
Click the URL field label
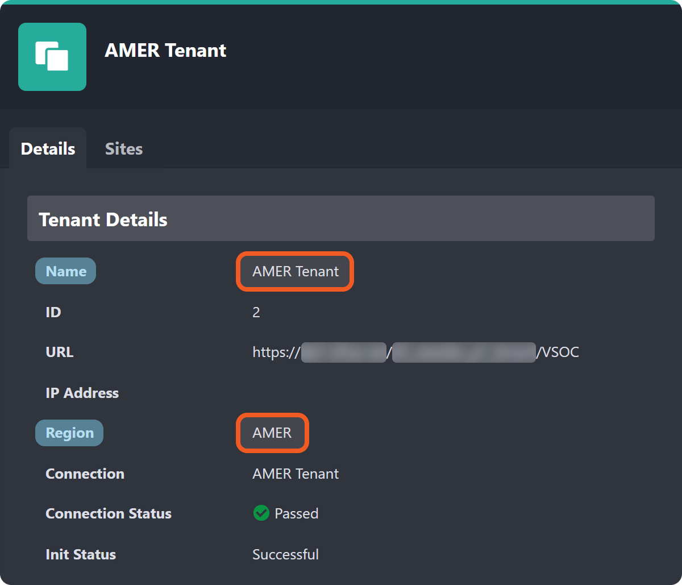(60, 352)
